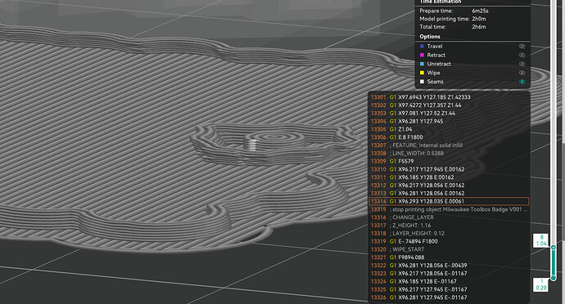565x304 pixels.
Task: Click the layer slider label showing 1 / 0.20
Action: tap(541, 284)
